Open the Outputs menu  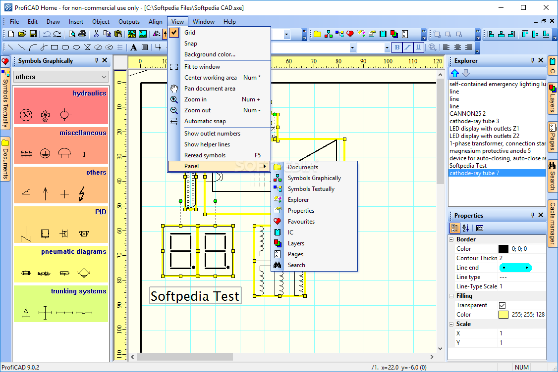pos(129,22)
